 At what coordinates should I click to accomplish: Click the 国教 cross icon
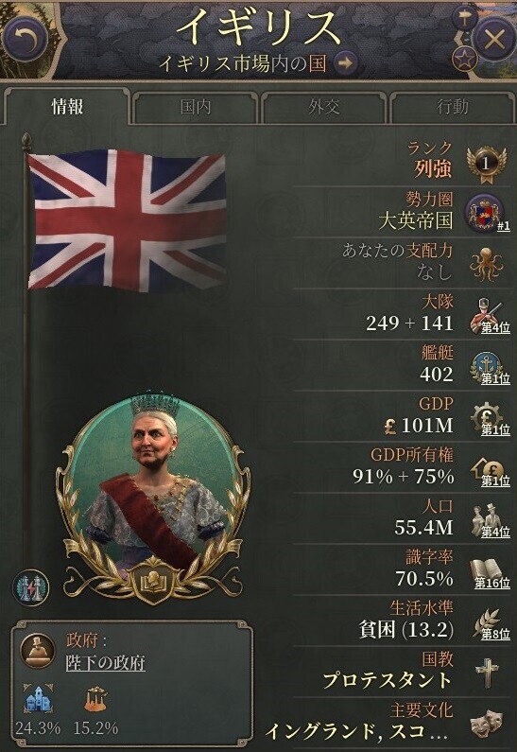[x=487, y=673]
